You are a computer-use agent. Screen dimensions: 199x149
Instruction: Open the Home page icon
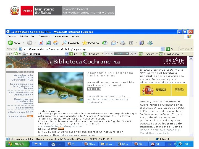(x=56, y=43)
